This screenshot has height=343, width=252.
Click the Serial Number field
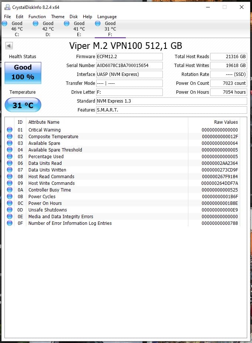pos(130,66)
